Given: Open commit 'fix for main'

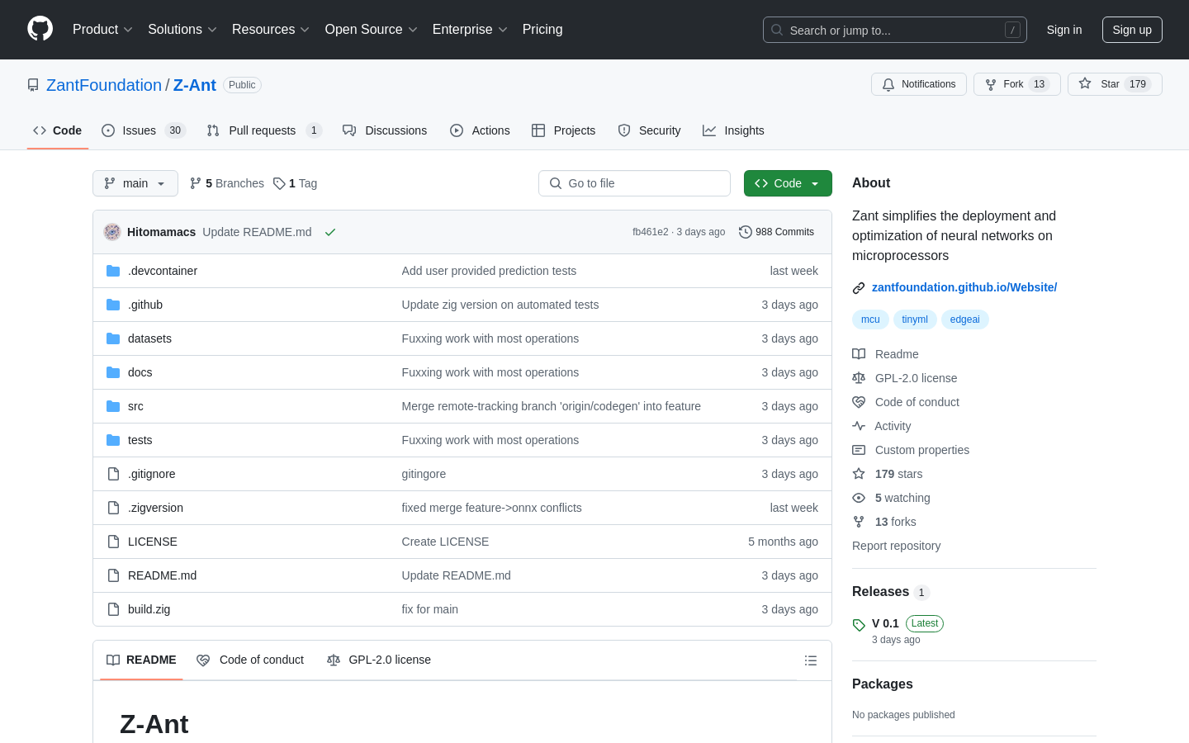Looking at the screenshot, I should coord(429,609).
